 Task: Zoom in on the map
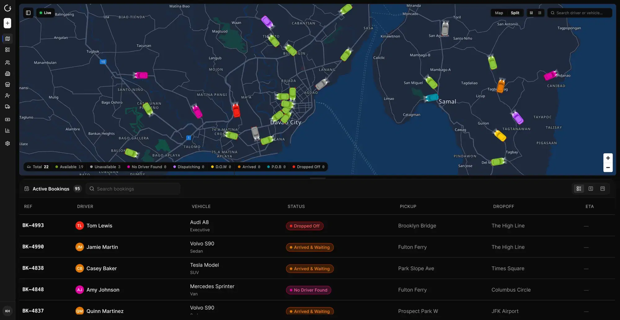pos(608,158)
